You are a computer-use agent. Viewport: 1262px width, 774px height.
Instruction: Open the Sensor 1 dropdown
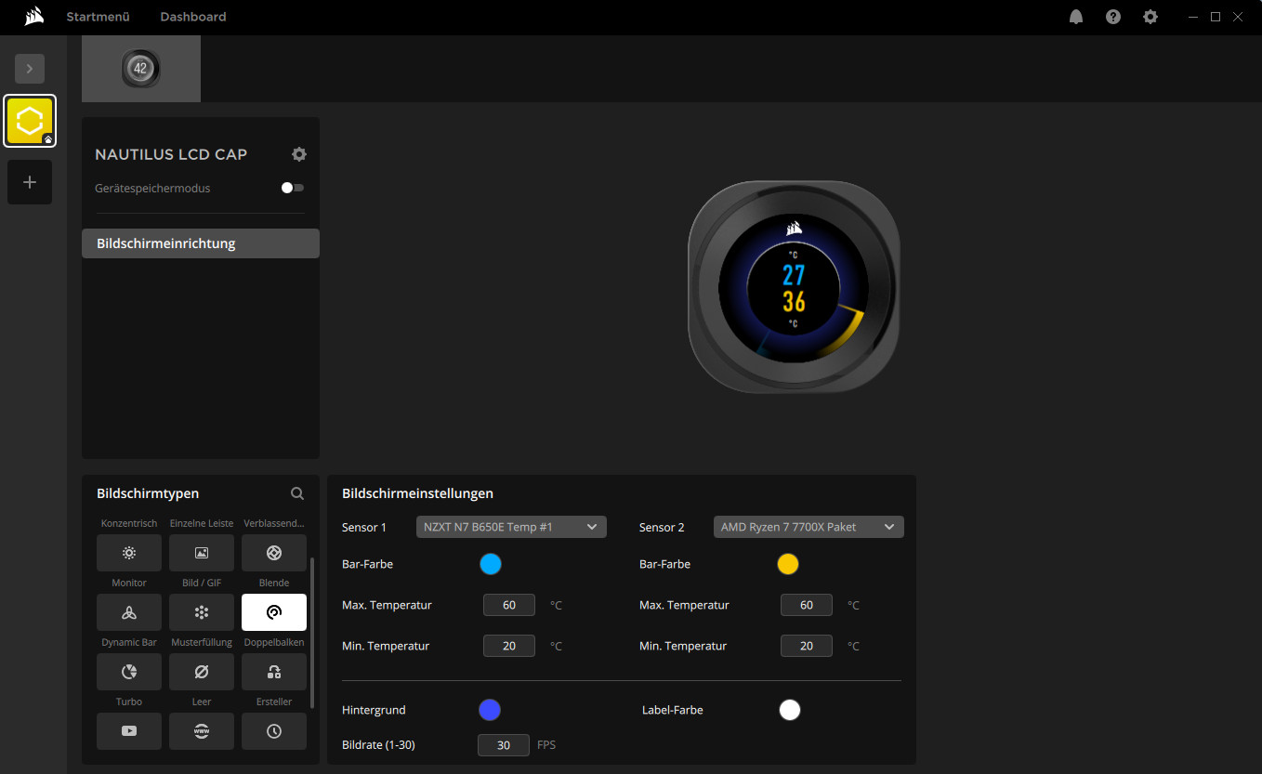click(511, 527)
